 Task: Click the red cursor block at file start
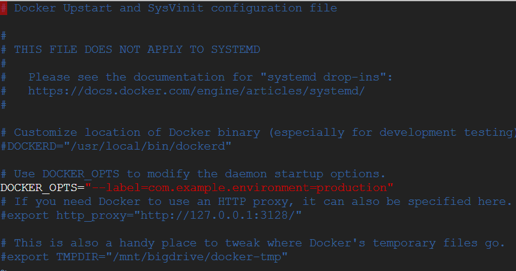coord(4,8)
